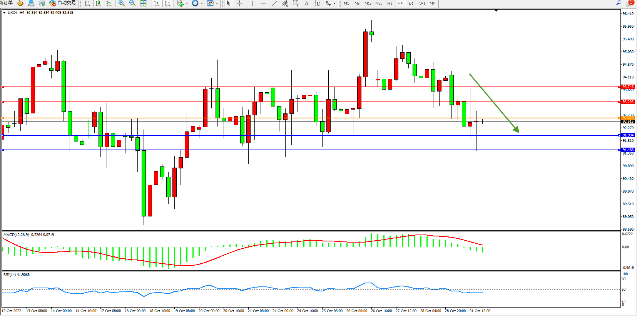
Task: Toggle the Auto Trading (自动交易) button
Action: 63,3
